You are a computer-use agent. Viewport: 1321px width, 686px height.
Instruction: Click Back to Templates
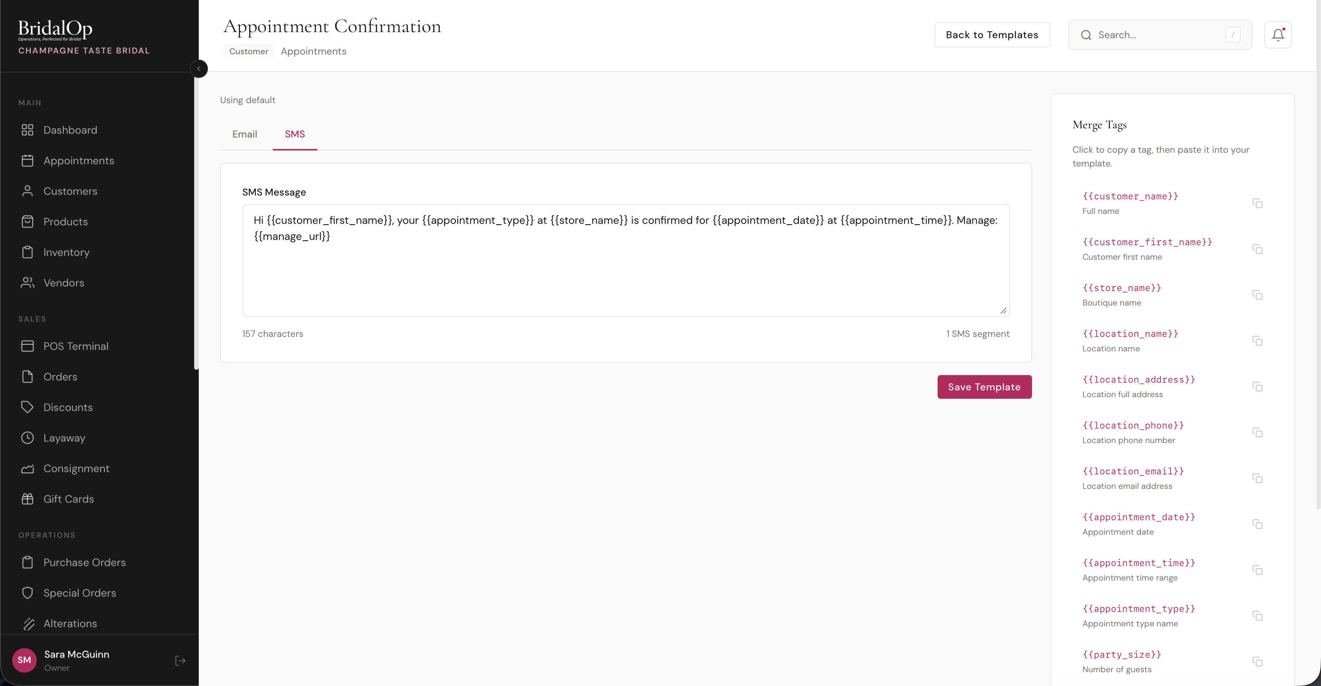(x=992, y=34)
